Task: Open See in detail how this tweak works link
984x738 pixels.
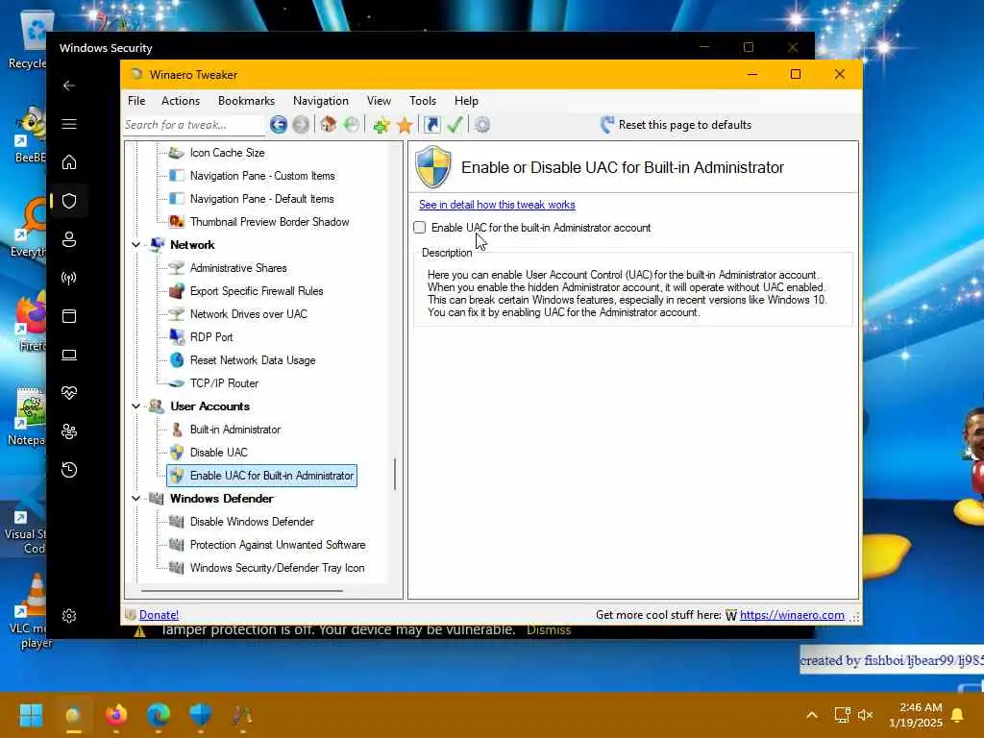Action: [497, 205]
